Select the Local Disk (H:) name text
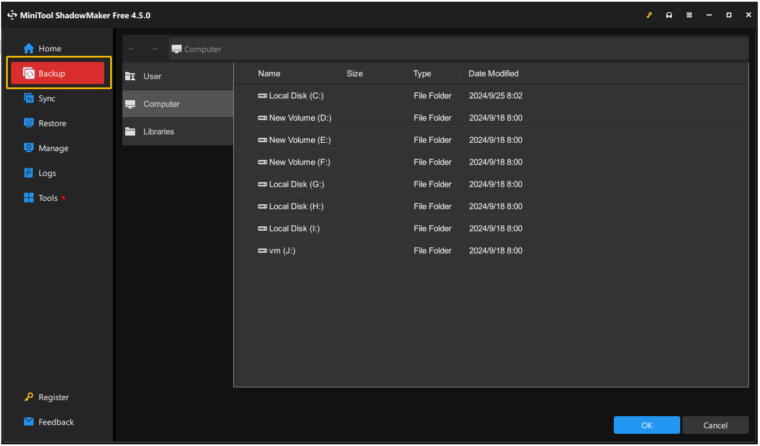 point(296,206)
